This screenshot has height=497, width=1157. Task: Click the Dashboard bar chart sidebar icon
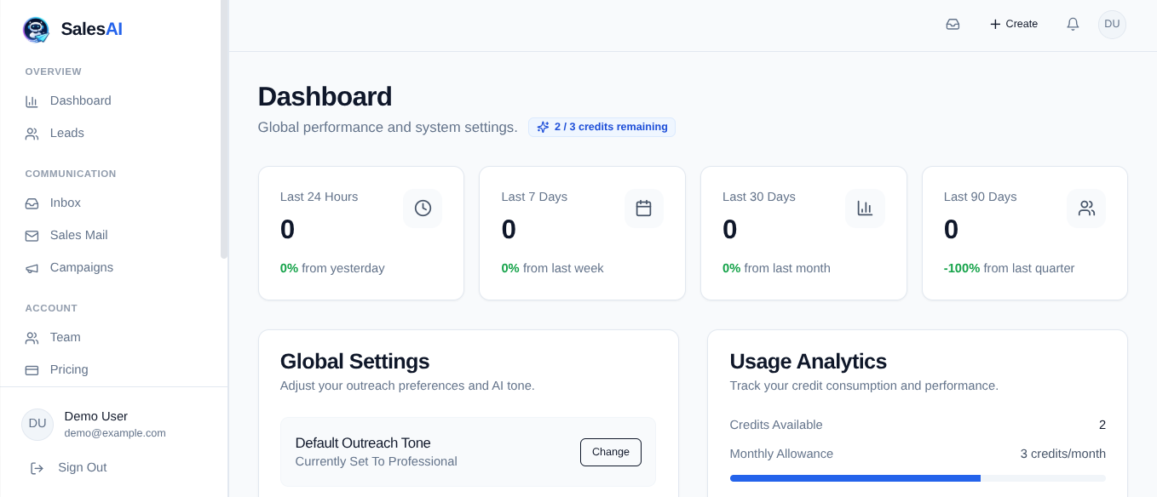[32, 101]
